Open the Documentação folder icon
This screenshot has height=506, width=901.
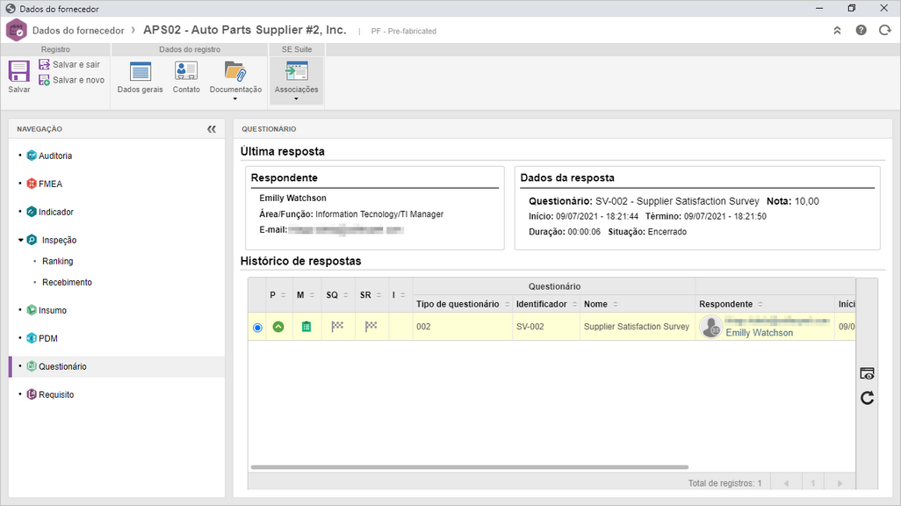click(235, 72)
